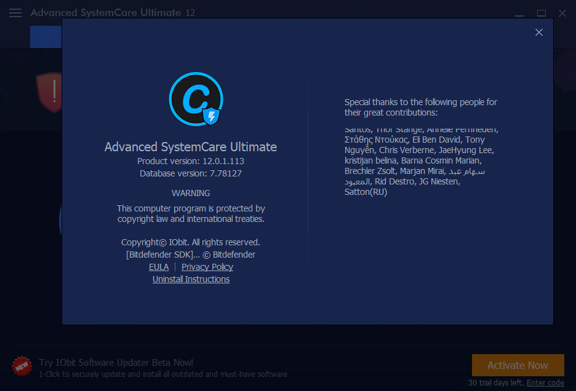This screenshot has height=391, width=576.
Task: Select the blue tab in background window
Action: click(46, 37)
